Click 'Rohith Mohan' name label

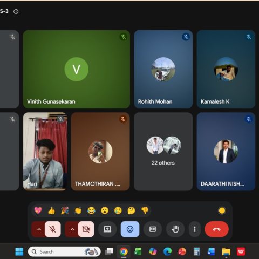click(x=155, y=101)
